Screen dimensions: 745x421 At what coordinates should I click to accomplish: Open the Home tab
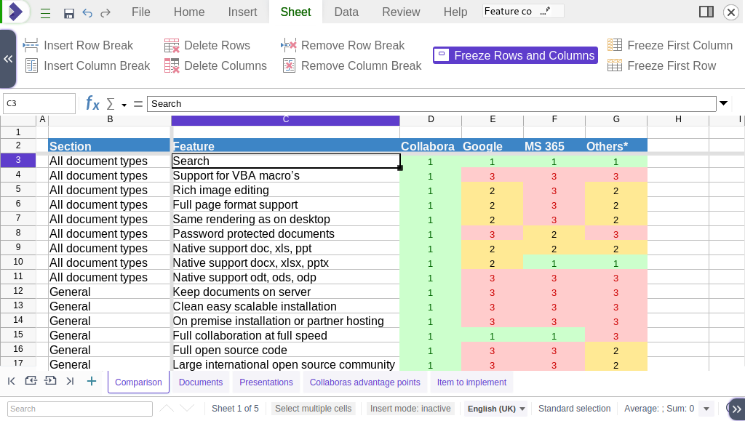tap(189, 12)
